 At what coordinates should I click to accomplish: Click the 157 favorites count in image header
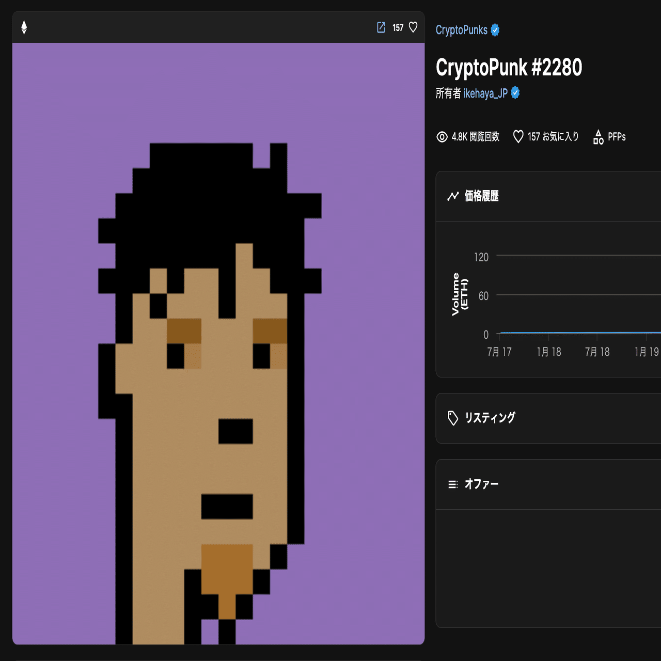coord(398,28)
